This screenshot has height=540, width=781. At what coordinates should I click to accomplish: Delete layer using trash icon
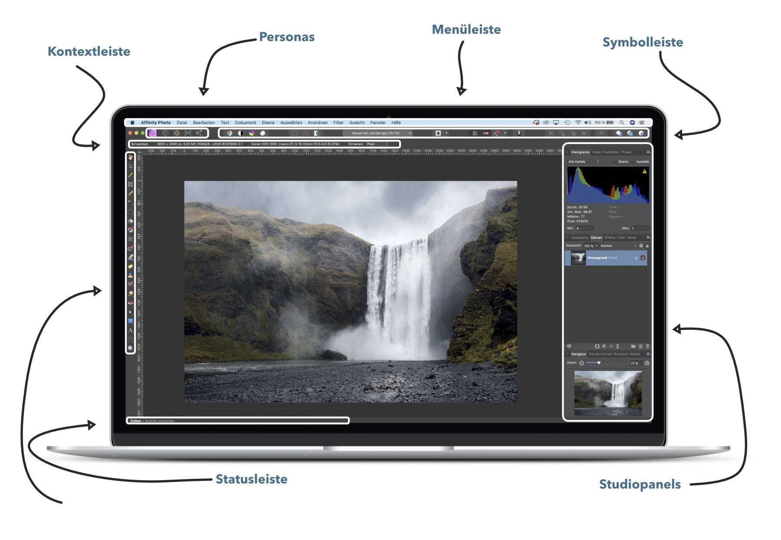click(647, 346)
